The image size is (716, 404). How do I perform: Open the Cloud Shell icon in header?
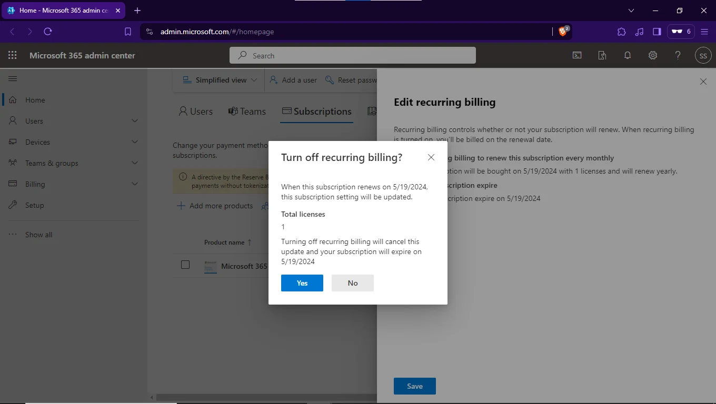(577, 55)
